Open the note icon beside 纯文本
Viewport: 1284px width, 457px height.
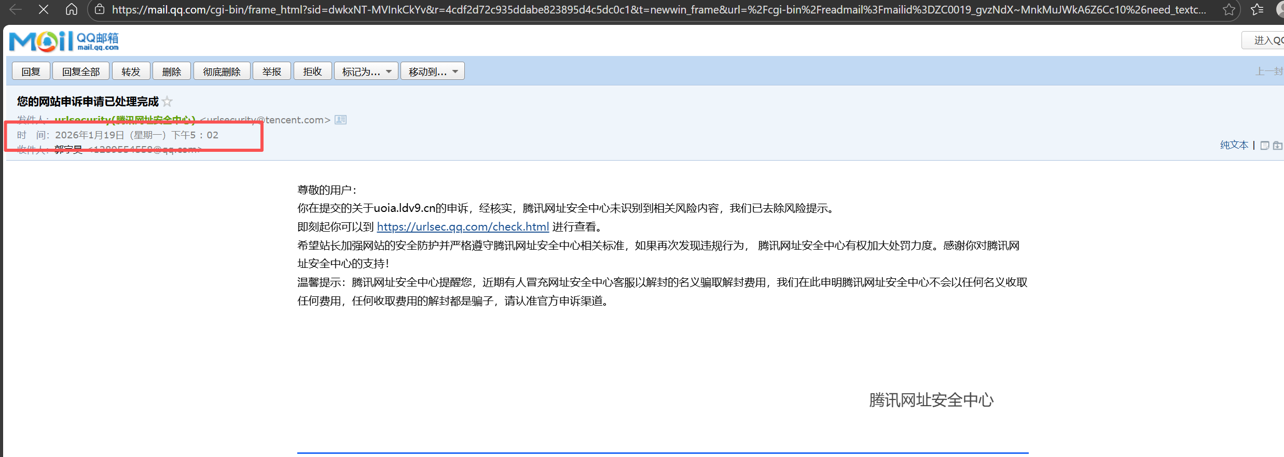coord(1265,146)
